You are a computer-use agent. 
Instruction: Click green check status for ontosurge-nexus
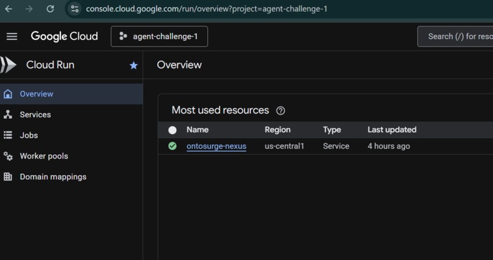[172, 146]
